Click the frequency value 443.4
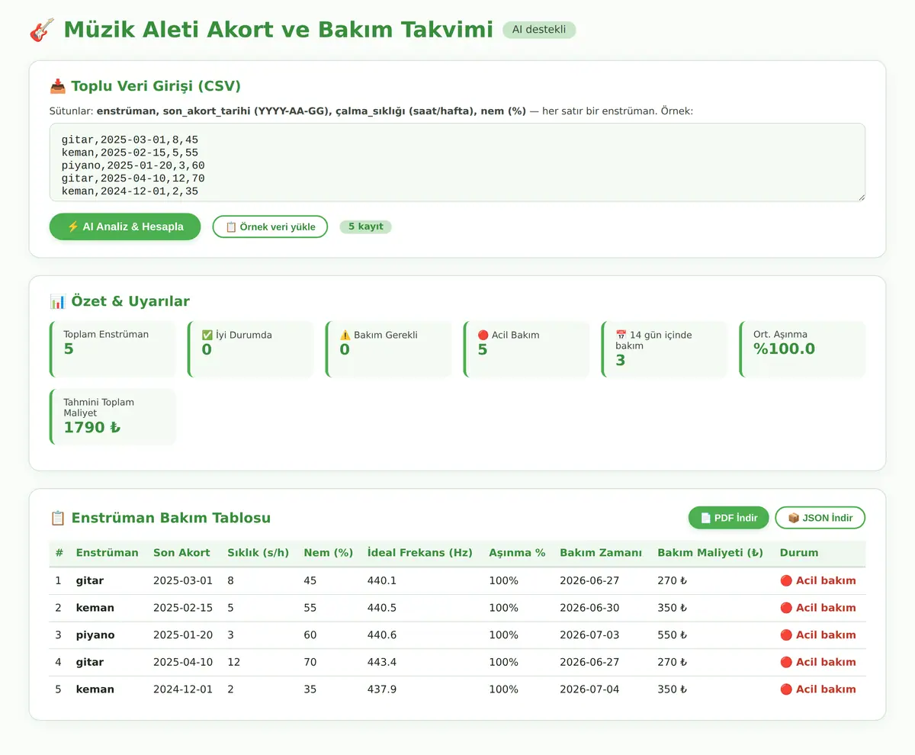915x755 pixels. pyautogui.click(x=382, y=662)
